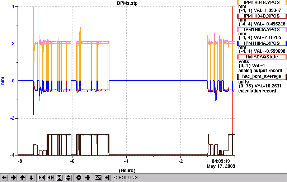Screen dimensions: 287x182
Task: Select the IPM1H04B.YPOS curve legend entry
Action: pos(262,3)
